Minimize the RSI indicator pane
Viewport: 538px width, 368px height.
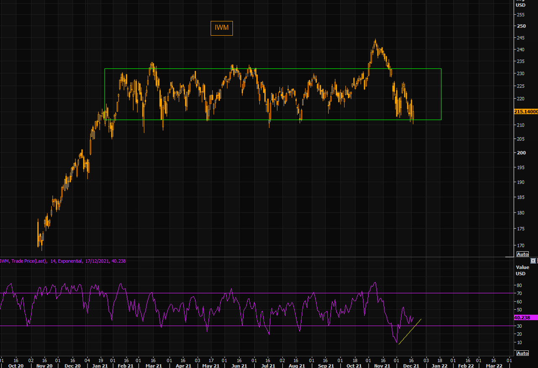coord(533,261)
